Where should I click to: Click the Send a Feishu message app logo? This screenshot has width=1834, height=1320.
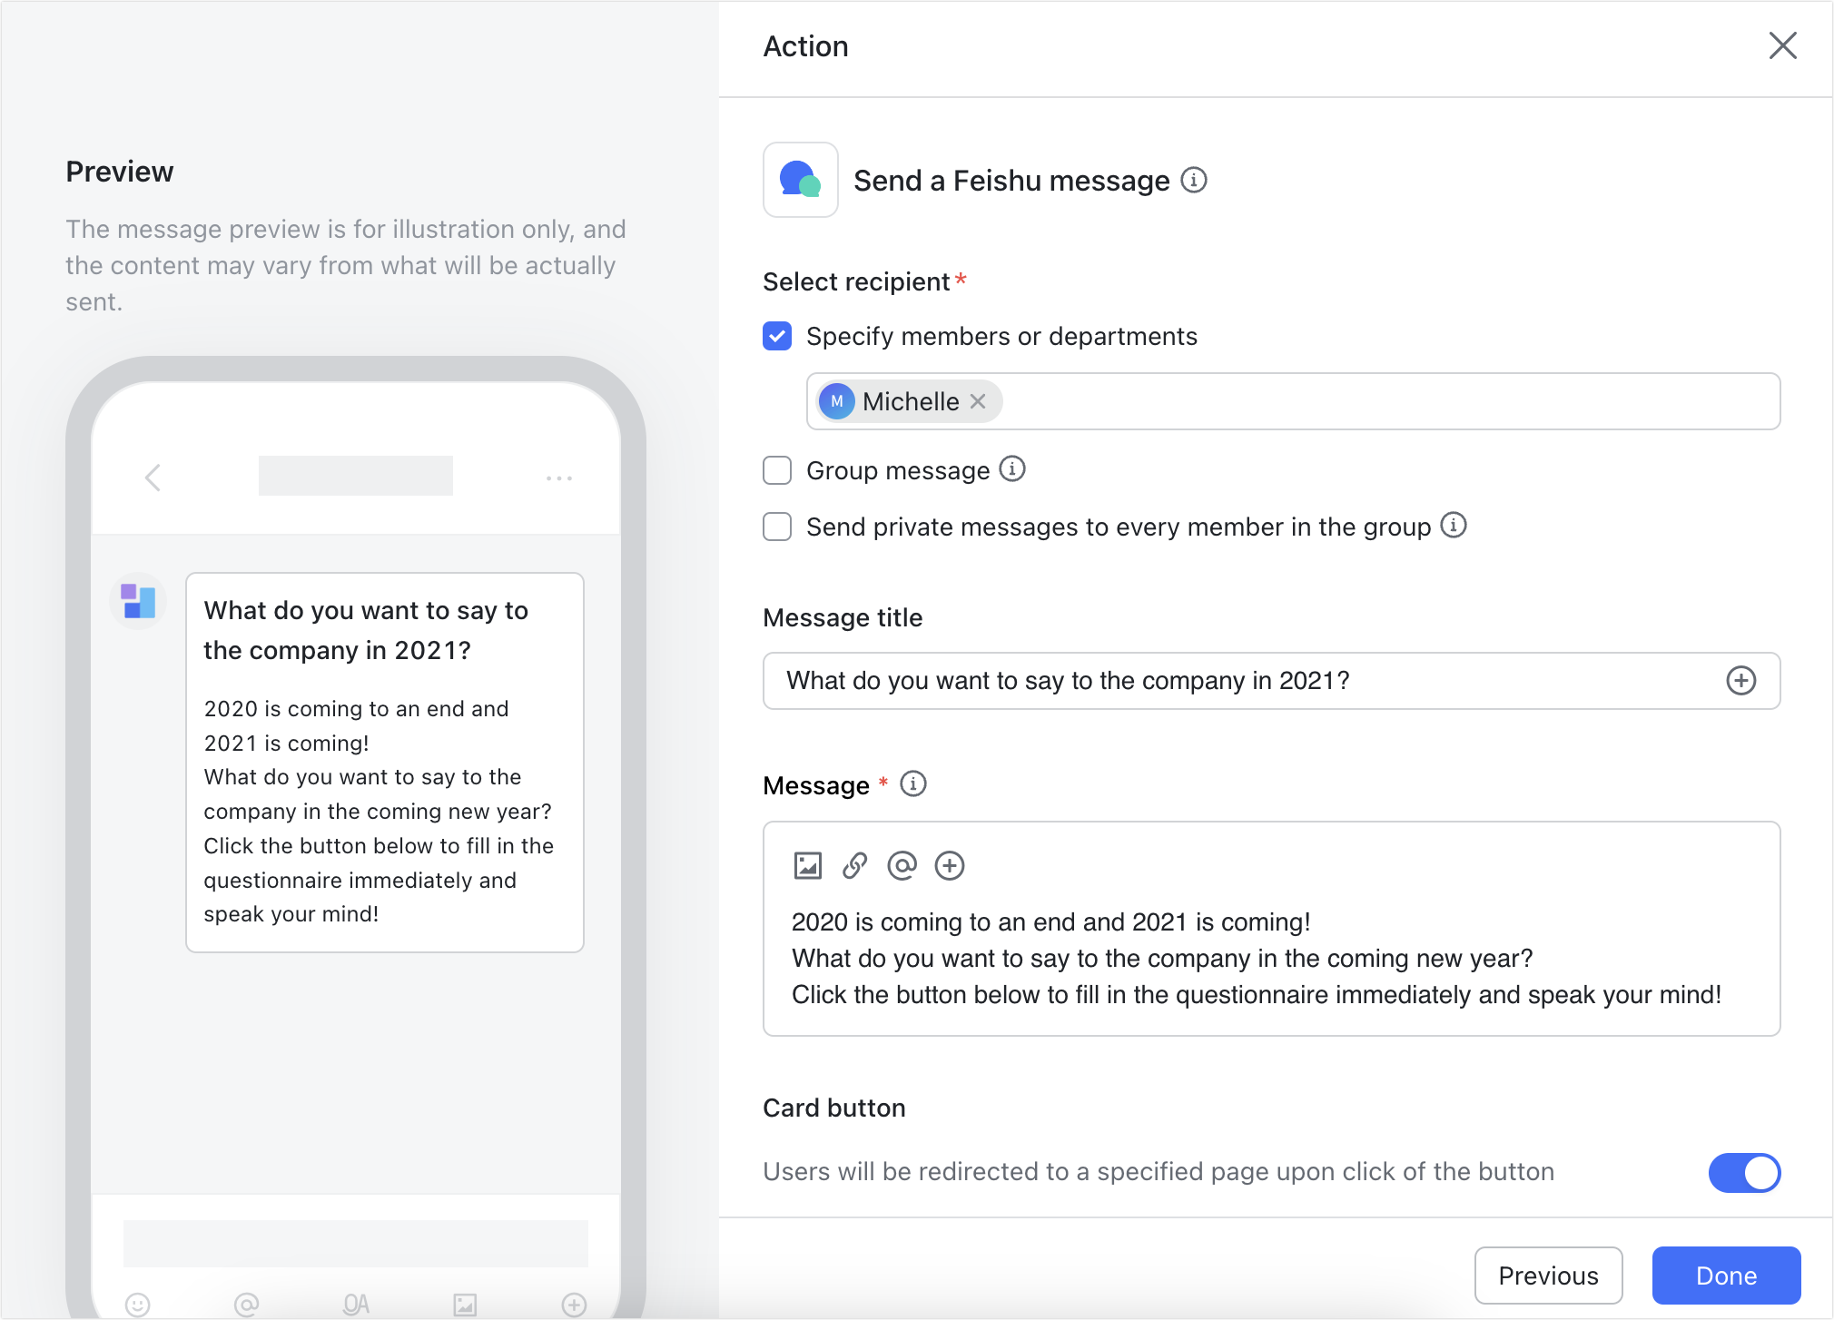point(800,180)
